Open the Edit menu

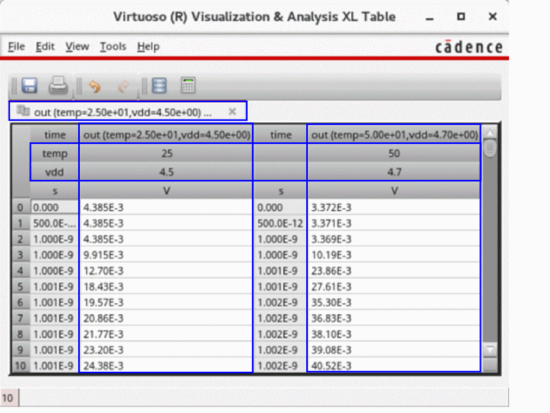pyautogui.click(x=45, y=47)
